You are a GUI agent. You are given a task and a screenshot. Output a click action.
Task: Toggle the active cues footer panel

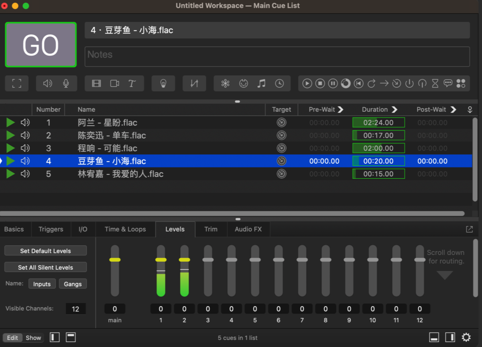tap(71, 337)
